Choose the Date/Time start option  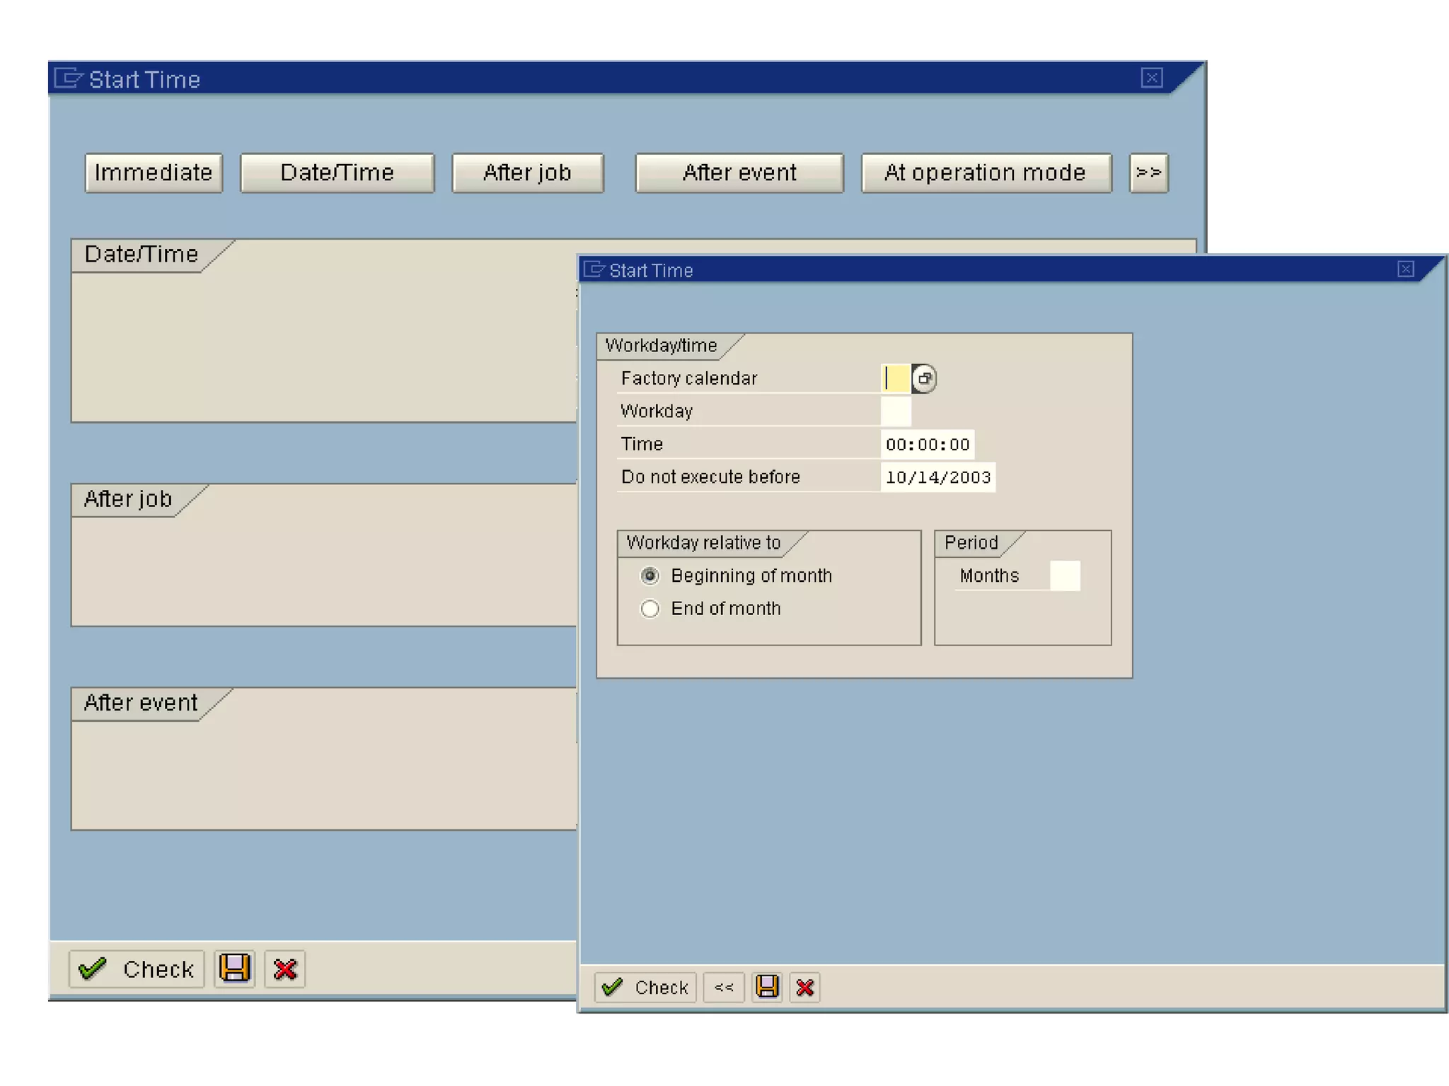[337, 173]
